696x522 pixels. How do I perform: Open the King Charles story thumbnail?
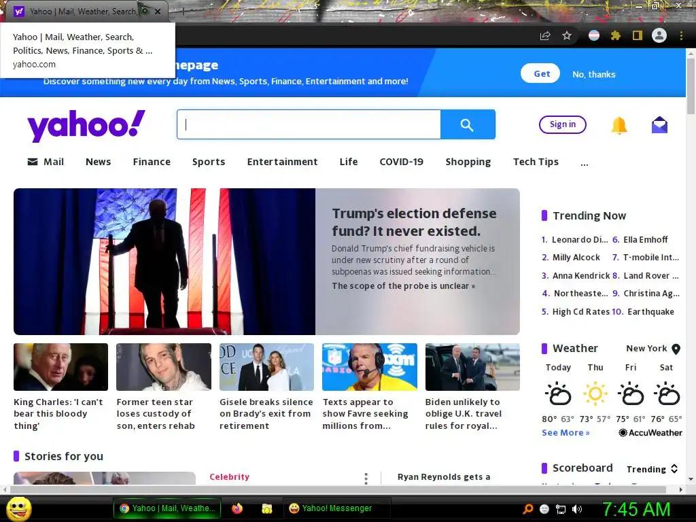[x=60, y=367]
